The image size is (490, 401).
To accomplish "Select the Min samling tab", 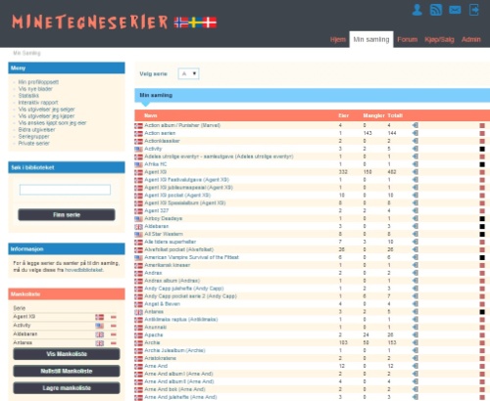I will pyautogui.click(x=371, y=39).
